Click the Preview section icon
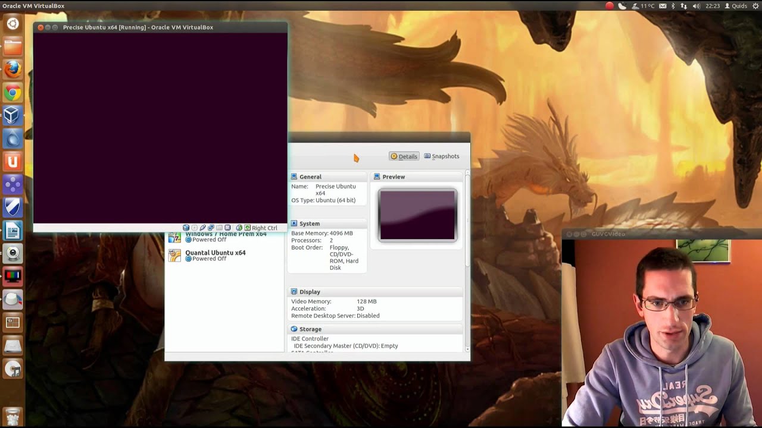The image size is (762, 428). point(377,177)
